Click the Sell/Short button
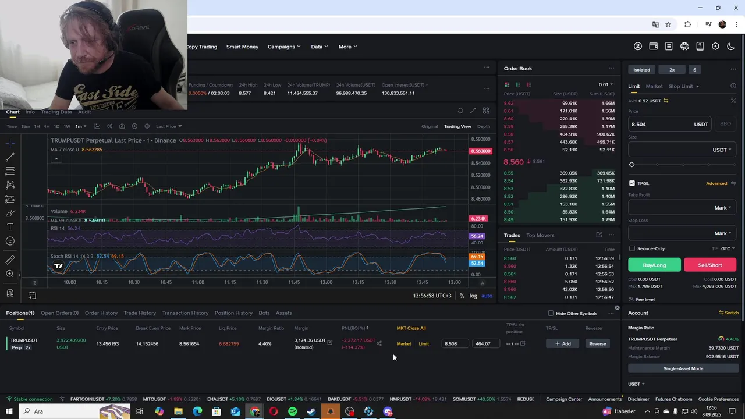Image resolution: width=745 pixels, height=419 pixels. pyautogui.click(x=710, y=265)
